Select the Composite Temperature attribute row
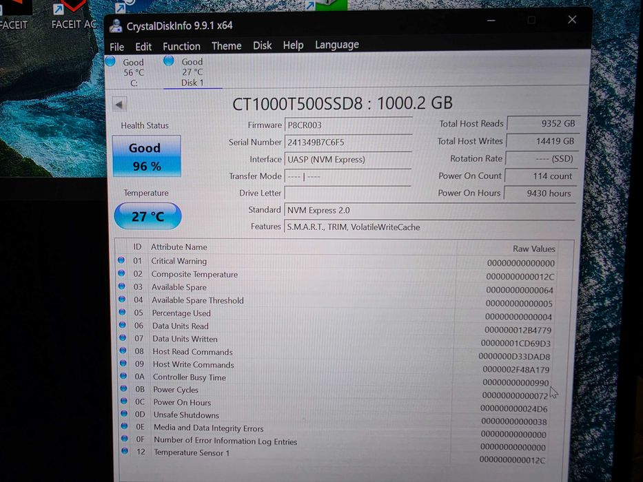 (x=336, y=275)
